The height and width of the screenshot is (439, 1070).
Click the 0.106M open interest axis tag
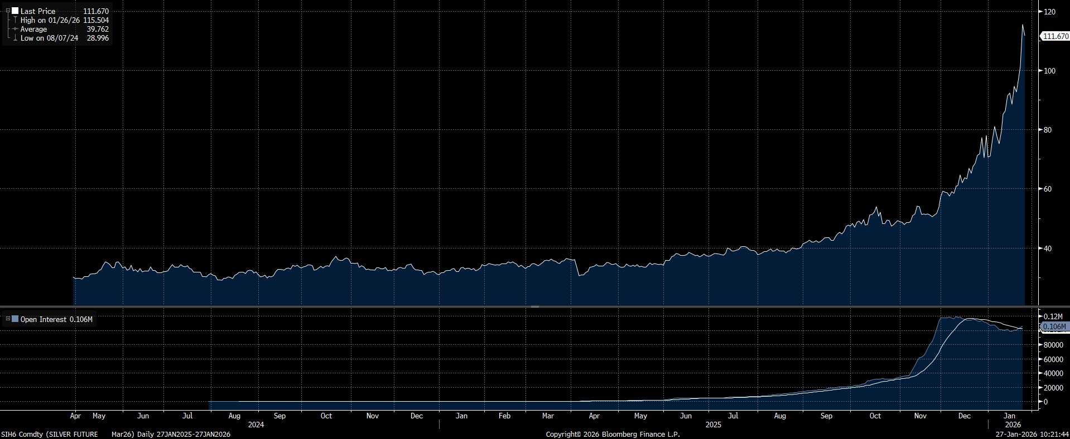[x=1054, y=326]
